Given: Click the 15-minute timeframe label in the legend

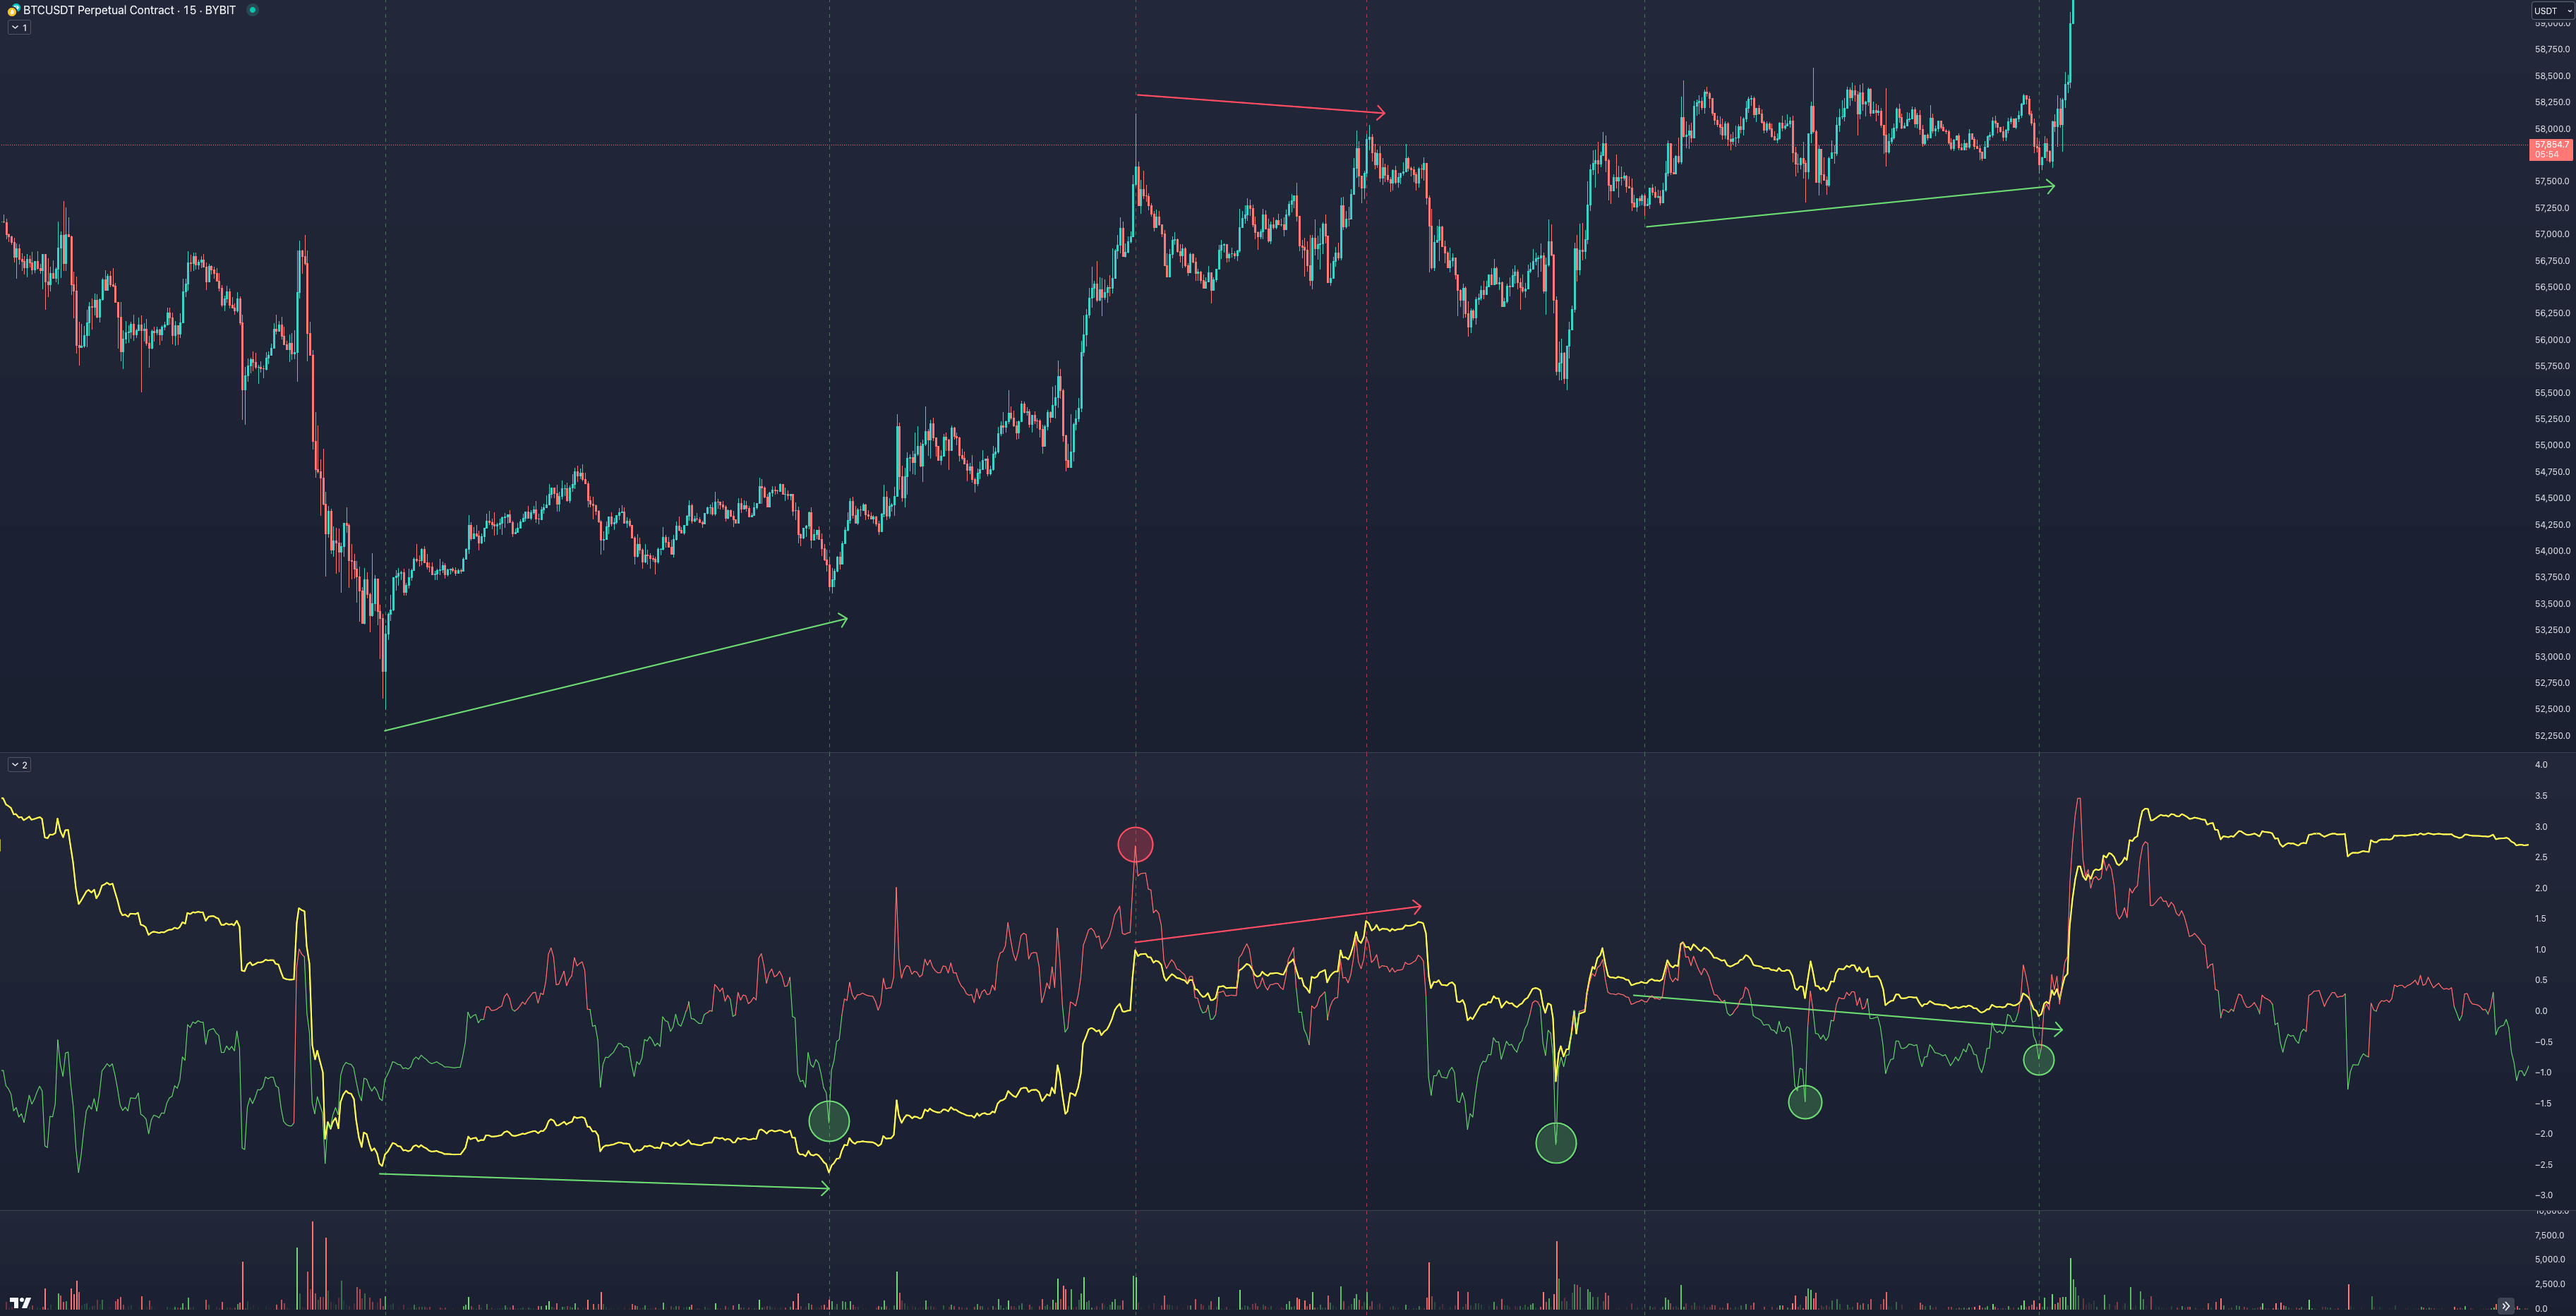Looking at the screenshot, I should coord(190,11).
